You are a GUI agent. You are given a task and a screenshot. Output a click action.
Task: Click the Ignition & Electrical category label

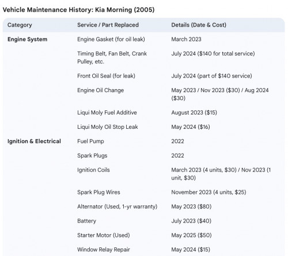(34, 142)
